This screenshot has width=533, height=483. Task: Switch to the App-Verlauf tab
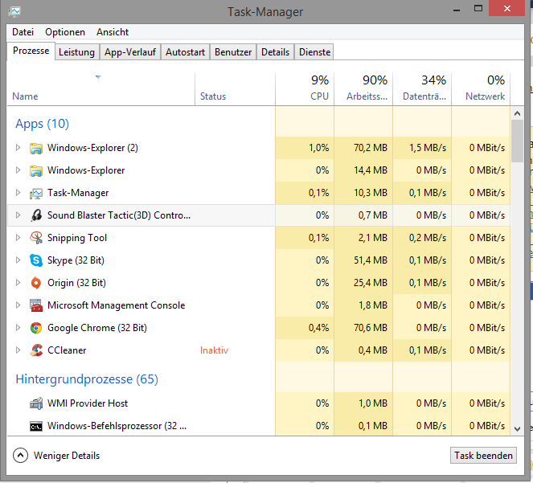pyautogui.click(x=130, y=52)
